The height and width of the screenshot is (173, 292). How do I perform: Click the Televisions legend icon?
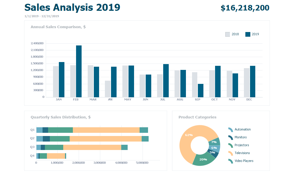230,153
